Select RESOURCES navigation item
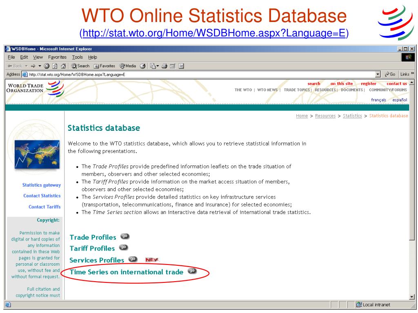The width and height of the screenshot is (418, 313). (325, 90)
